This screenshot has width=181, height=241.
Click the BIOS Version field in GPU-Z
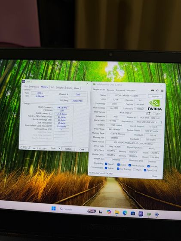tap(126, 113)
